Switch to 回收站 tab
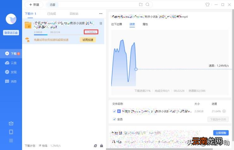The image size is (234, 150). 74,14
